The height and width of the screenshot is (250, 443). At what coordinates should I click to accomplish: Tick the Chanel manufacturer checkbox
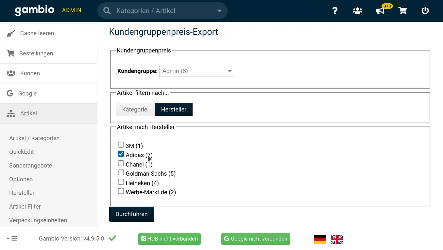[x=121, y=163]
